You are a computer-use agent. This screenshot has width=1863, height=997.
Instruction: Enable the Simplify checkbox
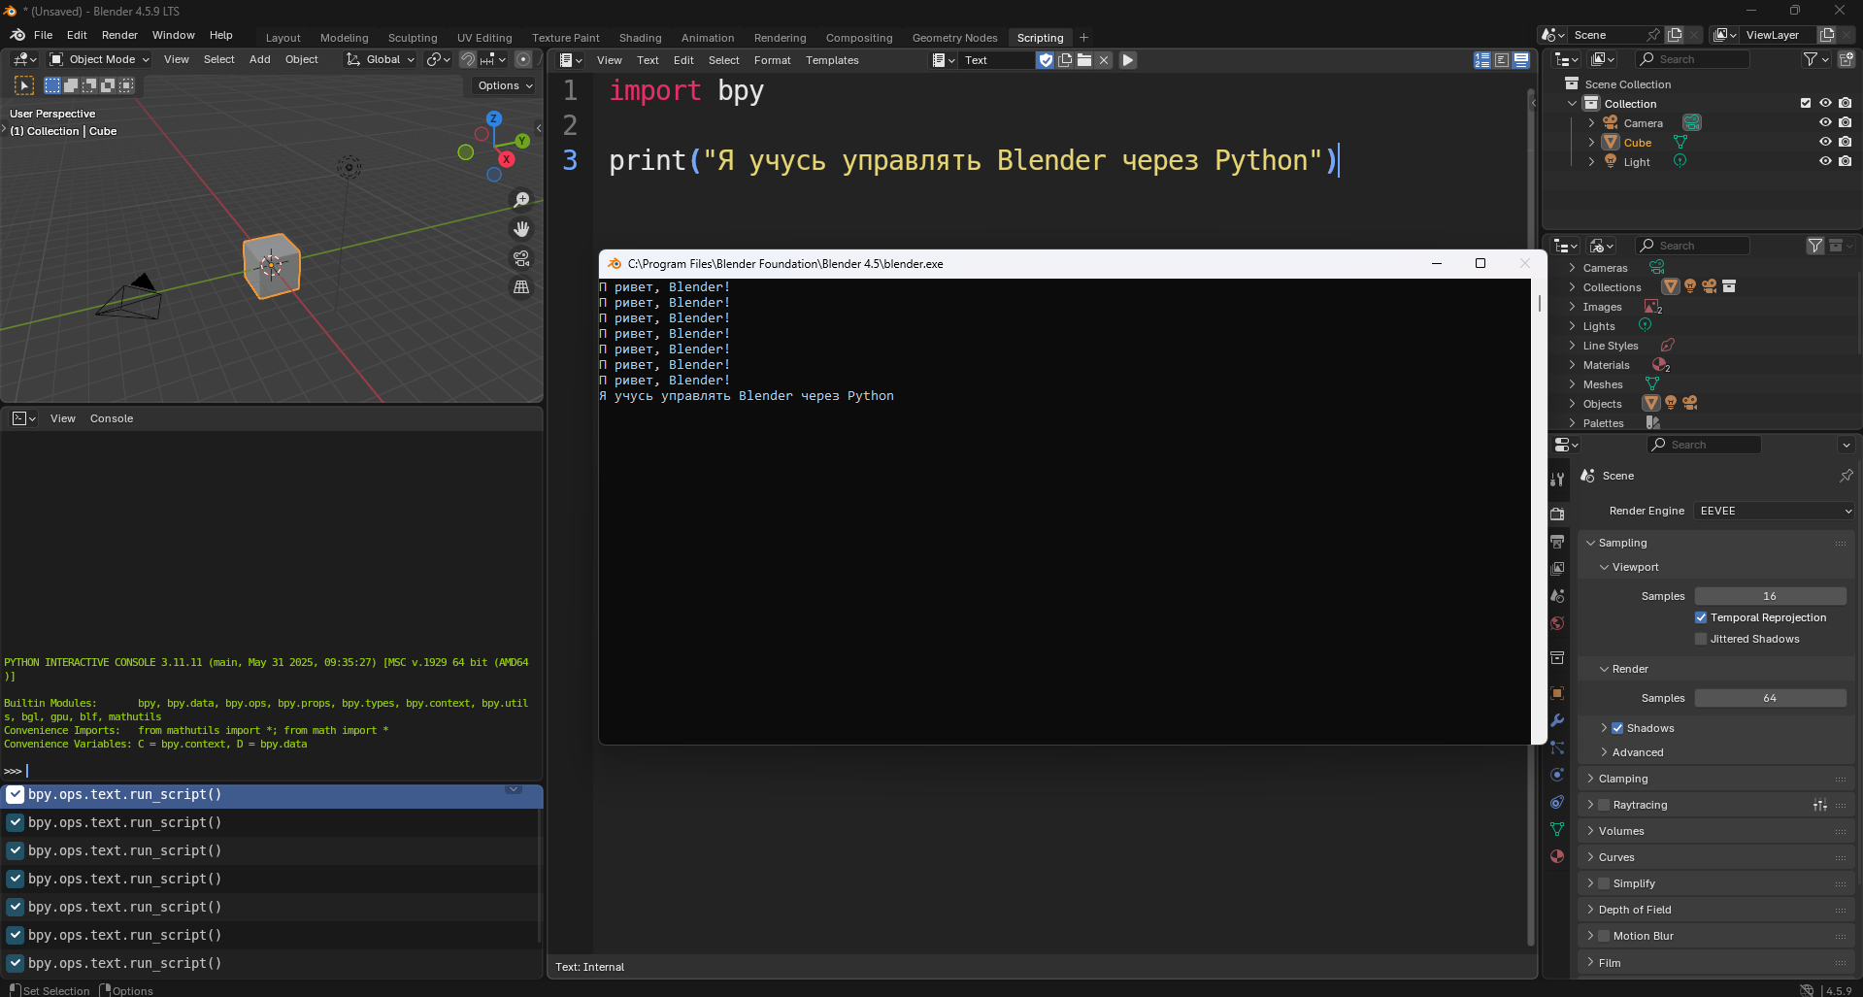tap(1604, 883)
